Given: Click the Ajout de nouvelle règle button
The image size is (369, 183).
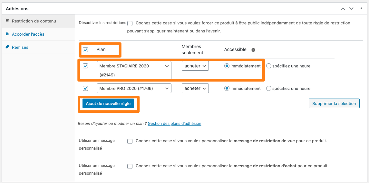Looking at the screenshot, I should pos(108,104).
